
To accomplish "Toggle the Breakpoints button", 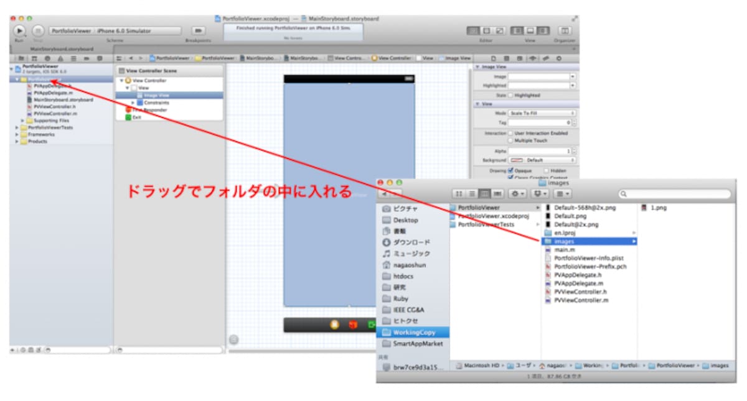I will tap(198, 30).
